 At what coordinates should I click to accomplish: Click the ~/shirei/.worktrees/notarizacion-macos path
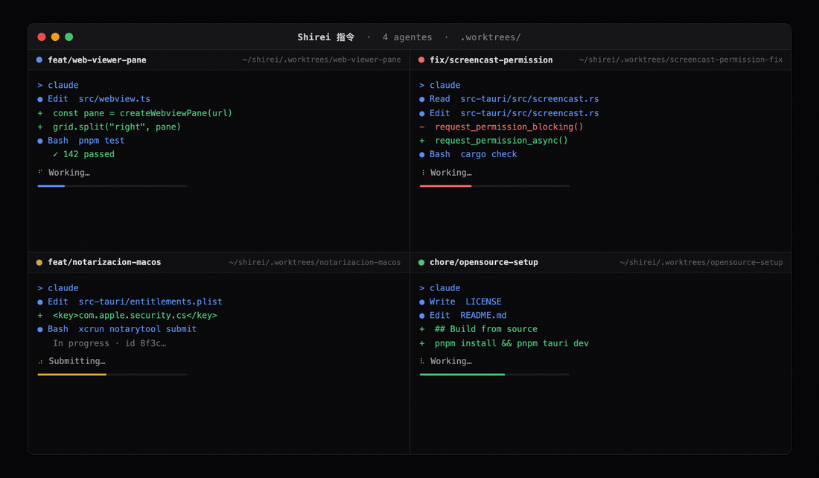click(x=314, y=262)
